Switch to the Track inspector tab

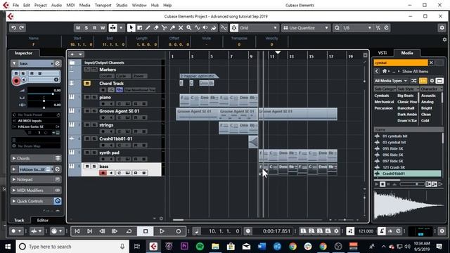19,220
